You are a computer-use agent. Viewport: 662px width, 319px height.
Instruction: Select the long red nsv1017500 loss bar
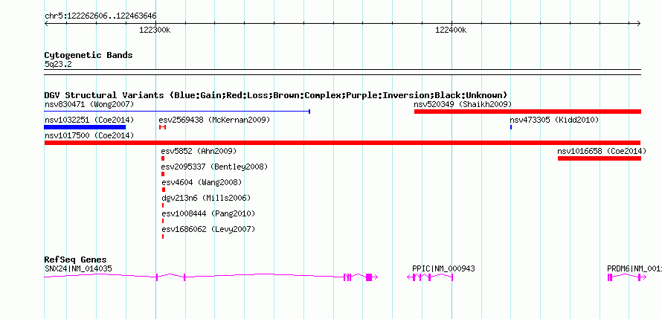342,143
